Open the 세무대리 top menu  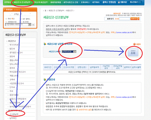(x=96, y=2)
